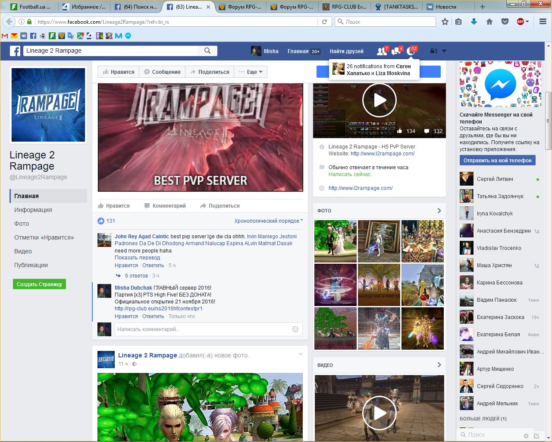Click the Facebook search magnifier button
This screenshot has height=442, width=552.
pos(207,51)
